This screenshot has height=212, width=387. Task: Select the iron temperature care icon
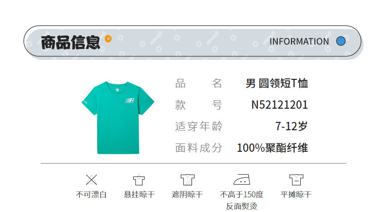(242, 179)
